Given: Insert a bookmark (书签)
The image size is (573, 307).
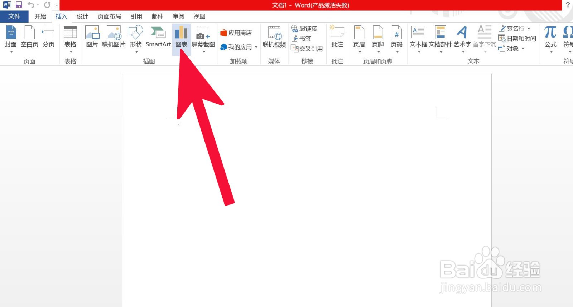Looking at the screenshot, I should tap(301, 39).
